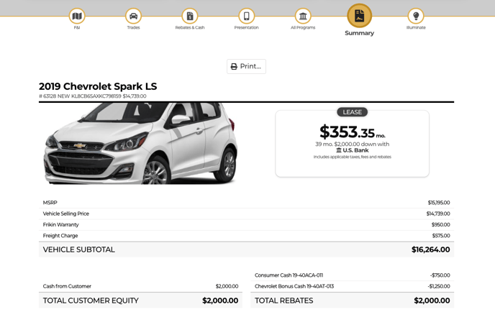Select the warranty price $950.00
Viewport: 495px width, 317px height.
(441, 224)
